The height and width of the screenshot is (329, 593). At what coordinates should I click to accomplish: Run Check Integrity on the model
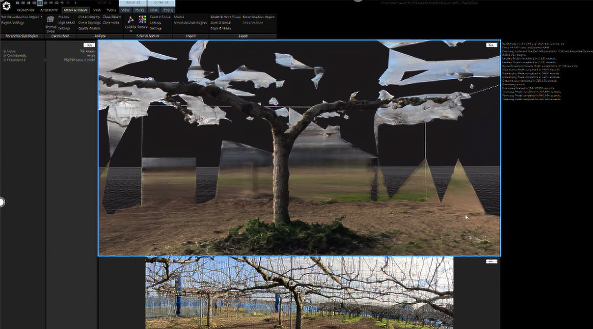pyautogui.click(x=89, y=17)
